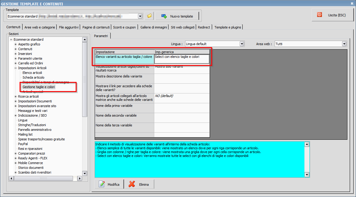Select Stringhe/Traduzioni tree item
This screenshot has height=197, width=356.
32,125
